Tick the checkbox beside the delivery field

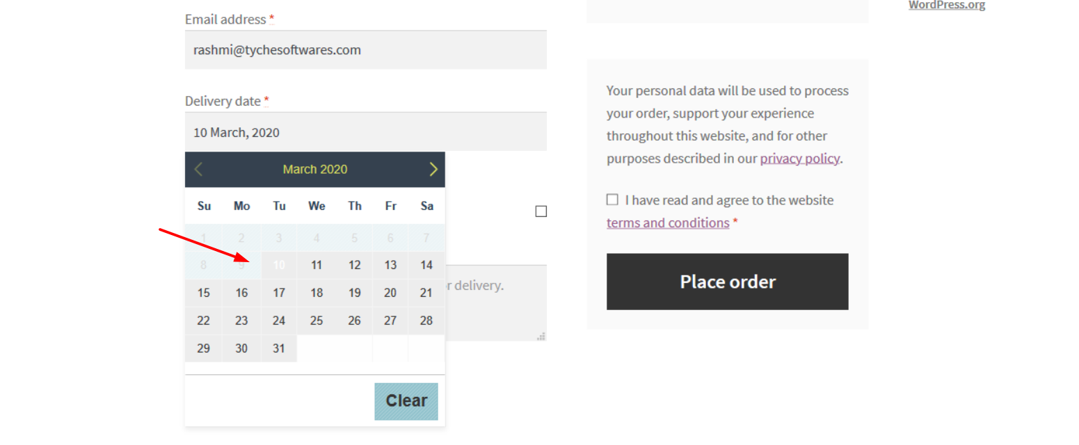click(541, 211)
